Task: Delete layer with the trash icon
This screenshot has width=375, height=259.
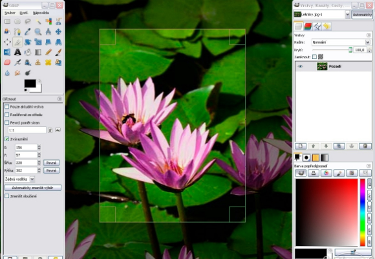Action: click(365, 146)
